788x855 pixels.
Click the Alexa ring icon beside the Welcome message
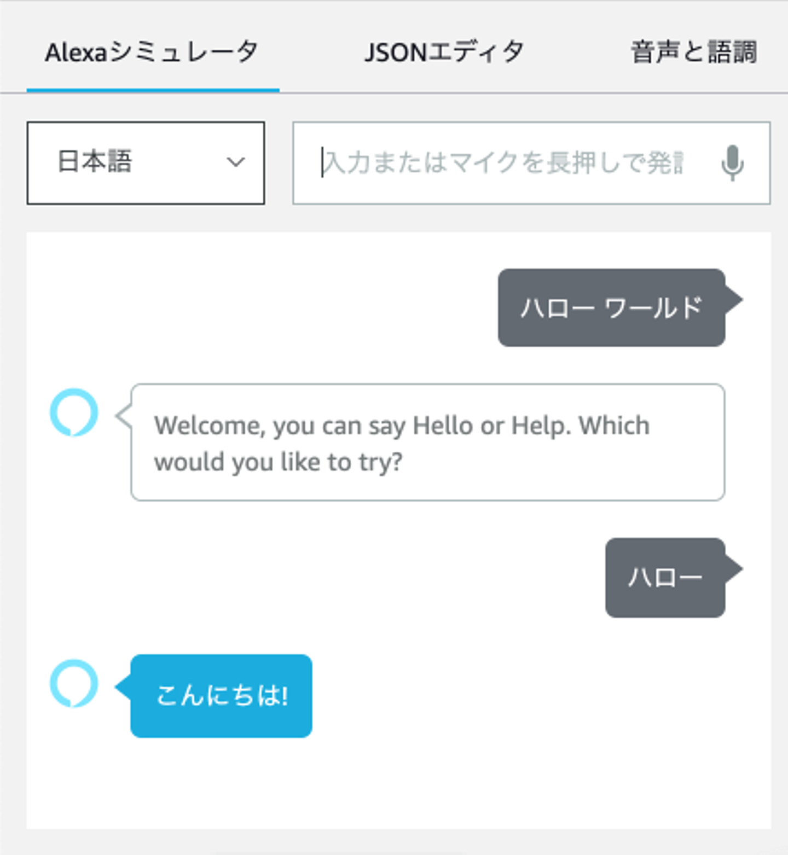point(74,412)
